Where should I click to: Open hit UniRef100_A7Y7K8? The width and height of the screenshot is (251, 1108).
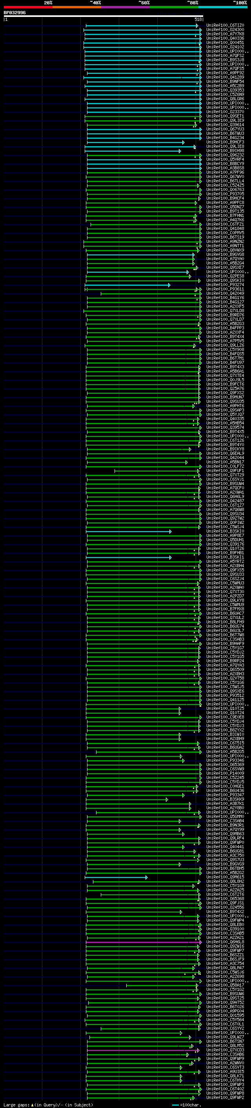click(x=225, y=34)
